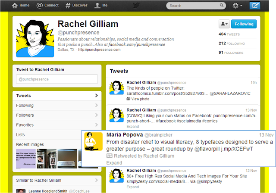Expand Maria Popova's typefaces tweet
Screen dimensions: 276x193
(x=114, y=163)
